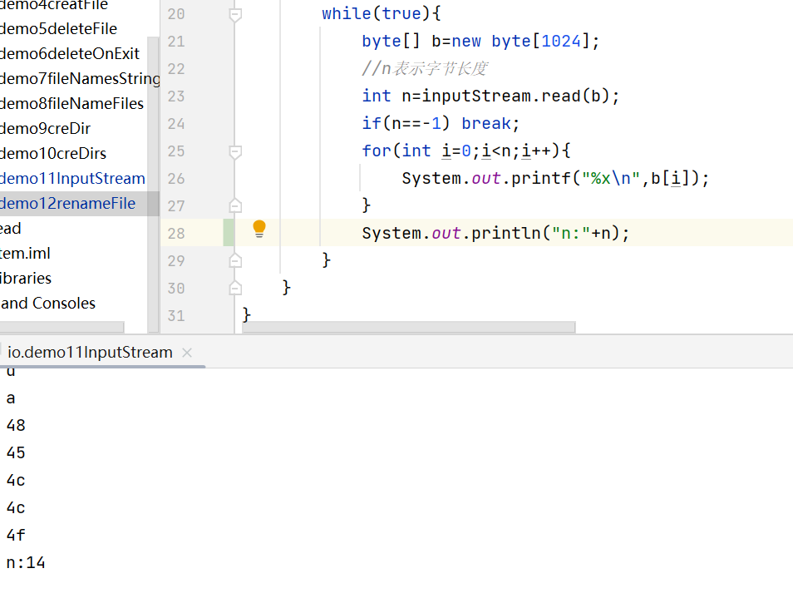
Task: Select demo7fileNamesString file
Action: point(80,78)
